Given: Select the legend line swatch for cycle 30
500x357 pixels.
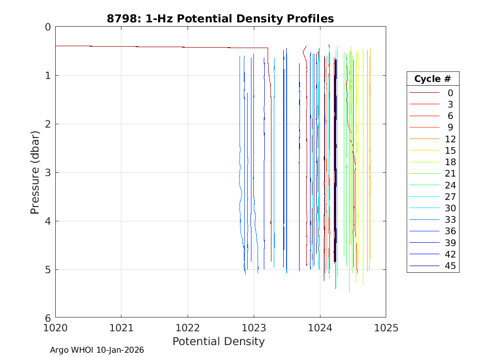Looking at the screenshot, I should 425,208.
